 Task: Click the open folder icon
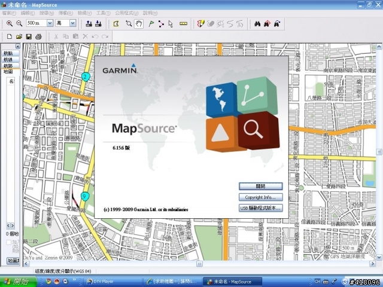19,36
